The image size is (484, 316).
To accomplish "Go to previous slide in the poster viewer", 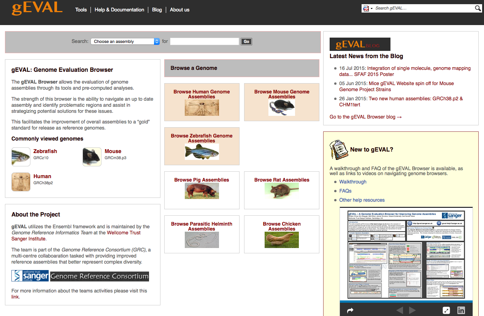I will click(x=400, y=311).
